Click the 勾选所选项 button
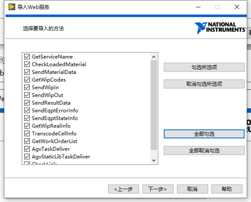 pyautogui.click(x=204, y=67)
